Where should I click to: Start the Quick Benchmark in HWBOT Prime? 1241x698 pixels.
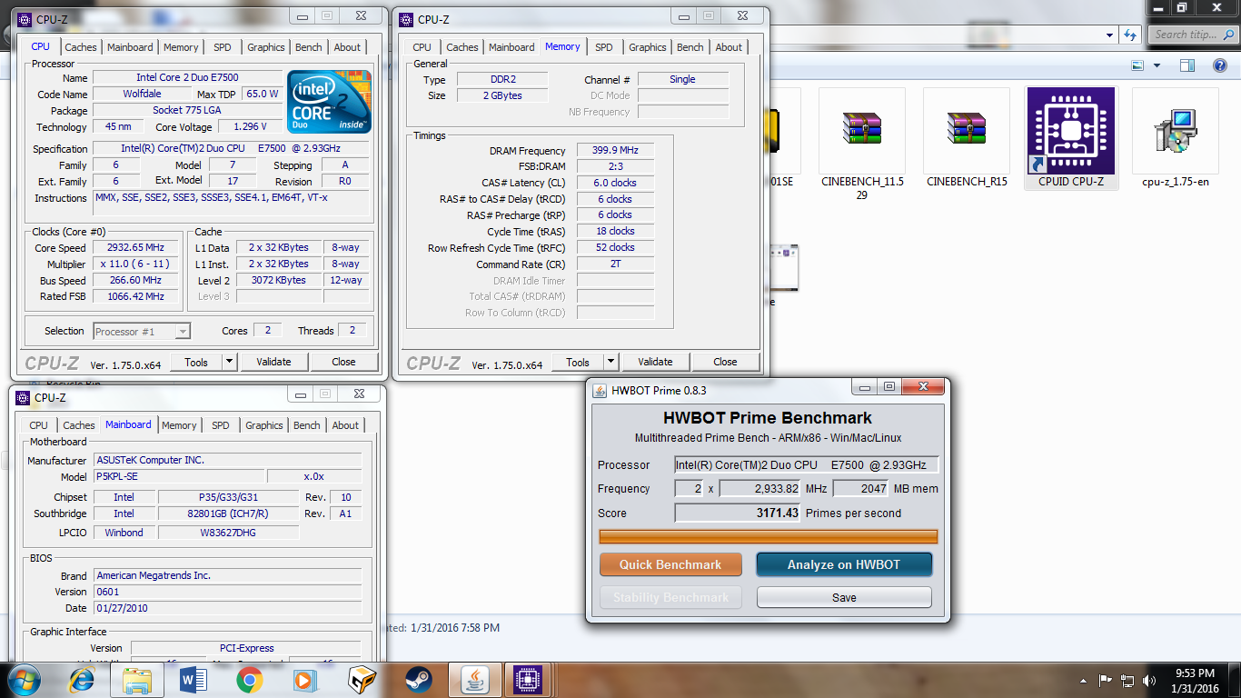coord(670,564)
